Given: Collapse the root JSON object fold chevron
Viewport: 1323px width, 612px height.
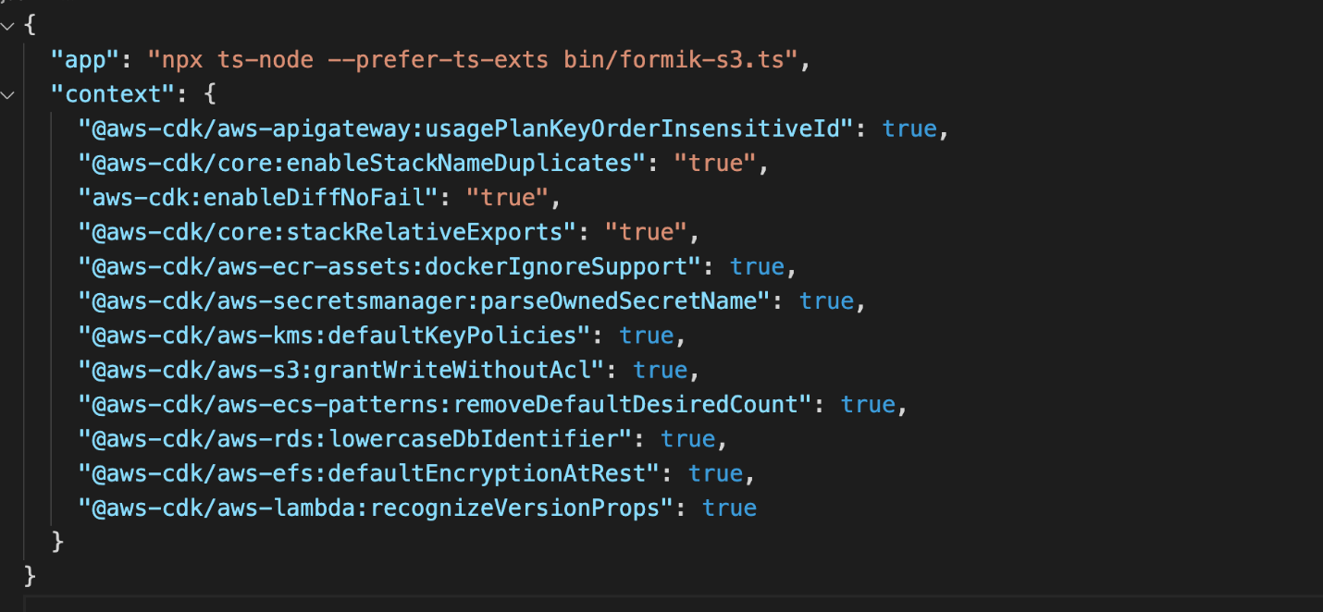Looking at the screenshot, I should point(8,26).
